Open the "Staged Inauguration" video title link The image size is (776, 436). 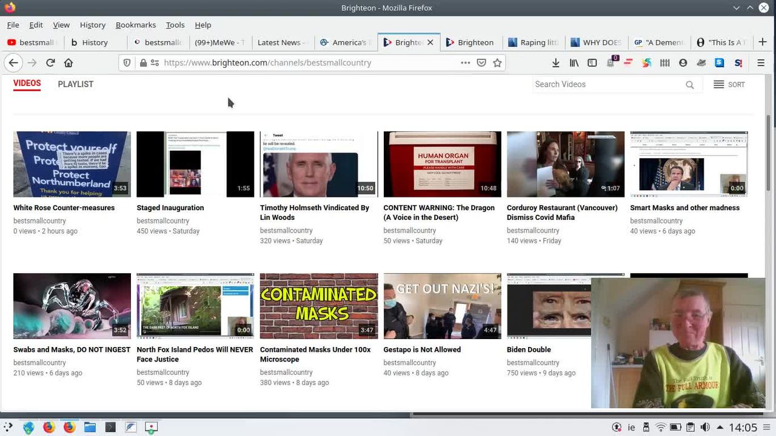tap(170, 208)
